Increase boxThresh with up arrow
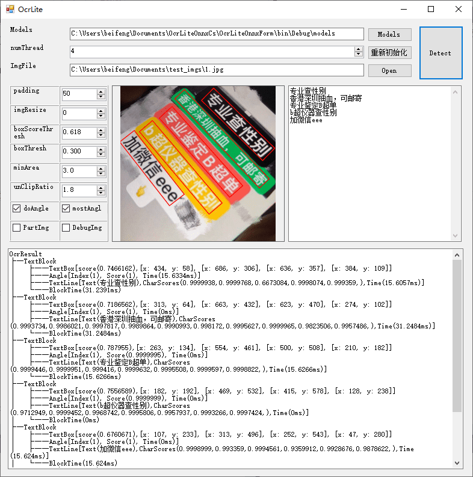The image size is (473, 477). click(x=101, y=149)
